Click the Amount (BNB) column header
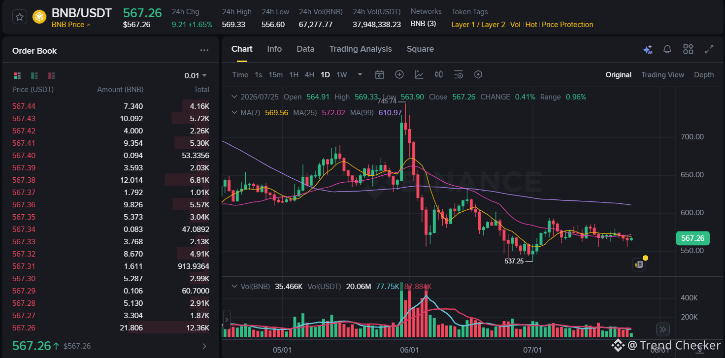The height and width of the screenshot is (358, 725). (x=120, y=90)
